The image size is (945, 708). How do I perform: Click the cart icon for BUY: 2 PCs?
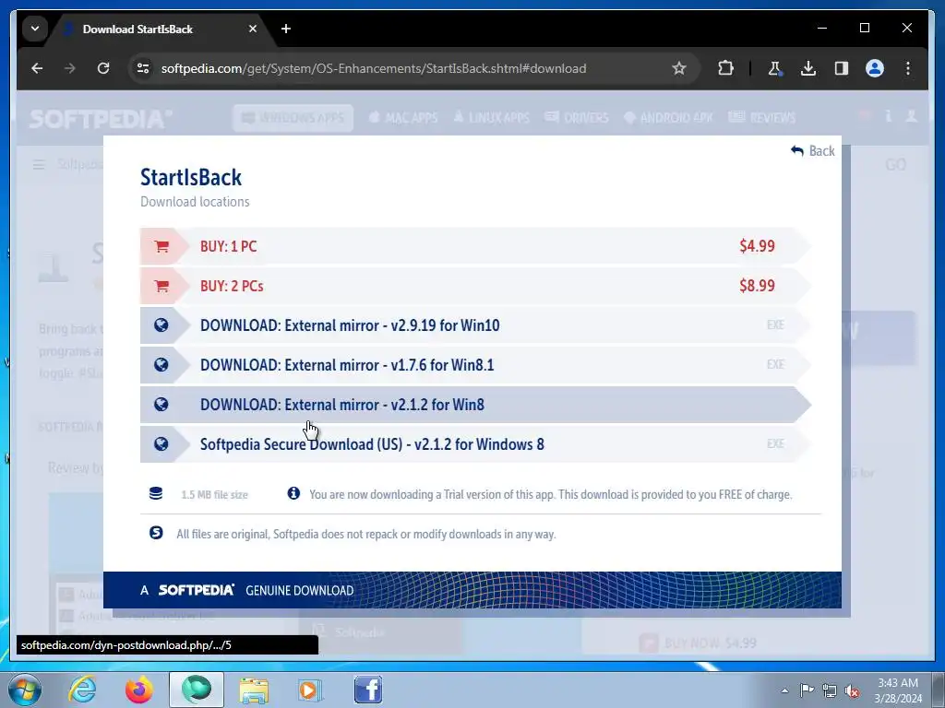click(x=161, y=286)
